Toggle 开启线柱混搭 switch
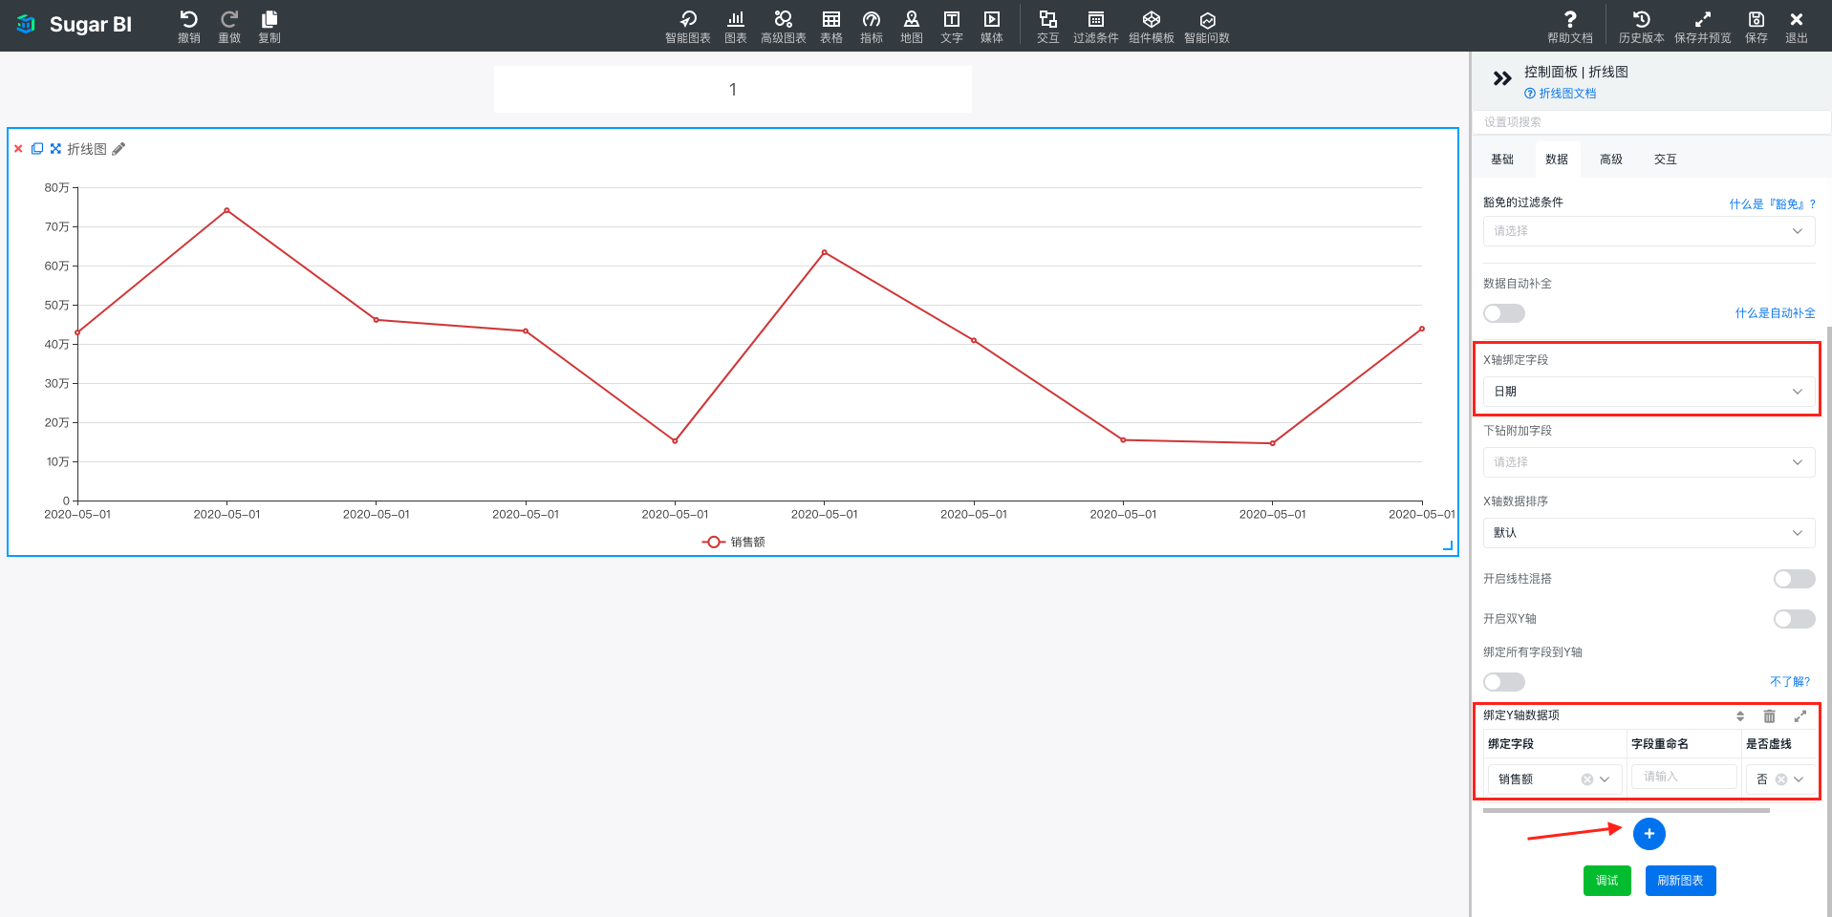Screen dimensions: 1832x917 click(1794, 579)
